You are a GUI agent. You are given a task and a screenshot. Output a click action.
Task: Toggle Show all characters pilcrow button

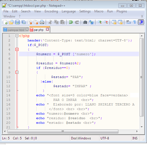134,22
